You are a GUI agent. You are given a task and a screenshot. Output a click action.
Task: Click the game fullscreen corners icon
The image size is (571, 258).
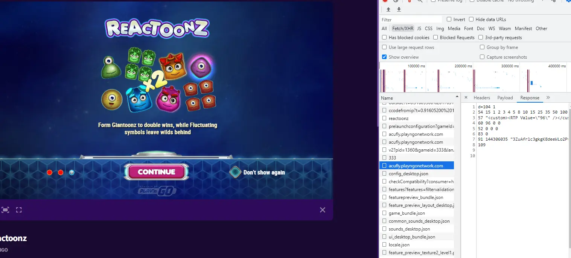19,210
